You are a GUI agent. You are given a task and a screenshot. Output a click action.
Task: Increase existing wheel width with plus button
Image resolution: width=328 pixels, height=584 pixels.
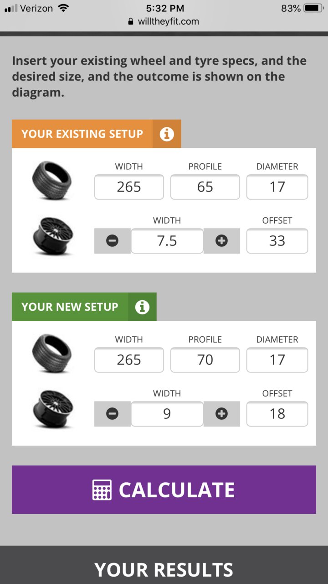click(221, 241)
